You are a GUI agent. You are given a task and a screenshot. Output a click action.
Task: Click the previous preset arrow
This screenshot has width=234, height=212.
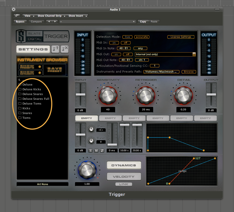point(49,21)
